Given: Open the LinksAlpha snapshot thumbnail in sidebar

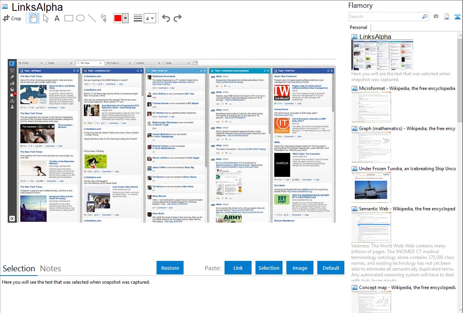Looking at the screenshot, I should (x=382, y=55).
